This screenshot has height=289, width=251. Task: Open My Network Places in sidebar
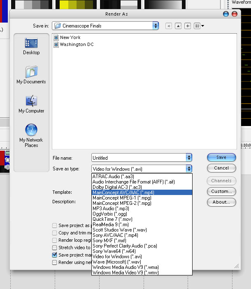pyautogui.click(x=31, y=130)
